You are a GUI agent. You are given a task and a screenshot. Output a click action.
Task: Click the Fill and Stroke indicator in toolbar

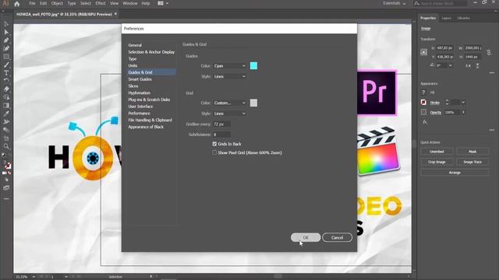[7, 165]
